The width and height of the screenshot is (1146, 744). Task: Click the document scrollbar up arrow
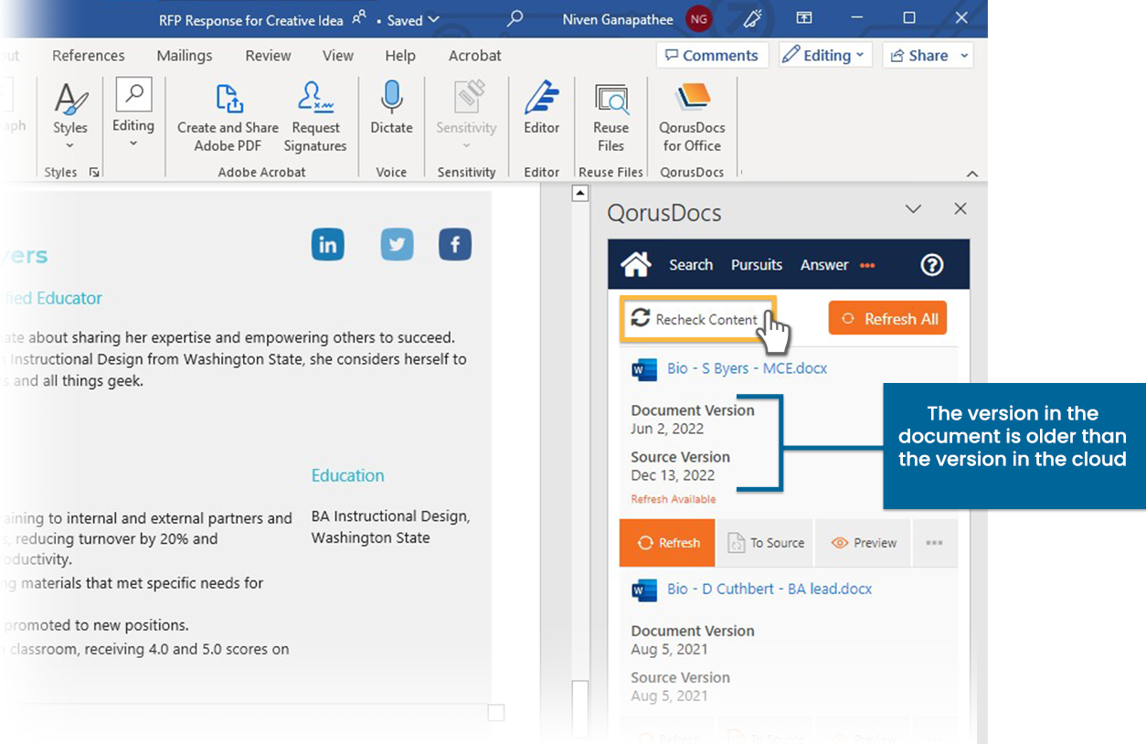coord(579,194)
